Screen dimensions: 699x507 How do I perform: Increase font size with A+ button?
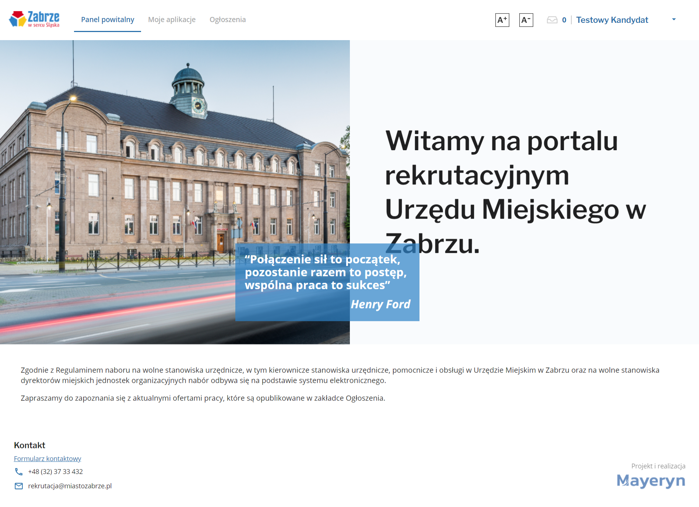(x=502, y=20)
